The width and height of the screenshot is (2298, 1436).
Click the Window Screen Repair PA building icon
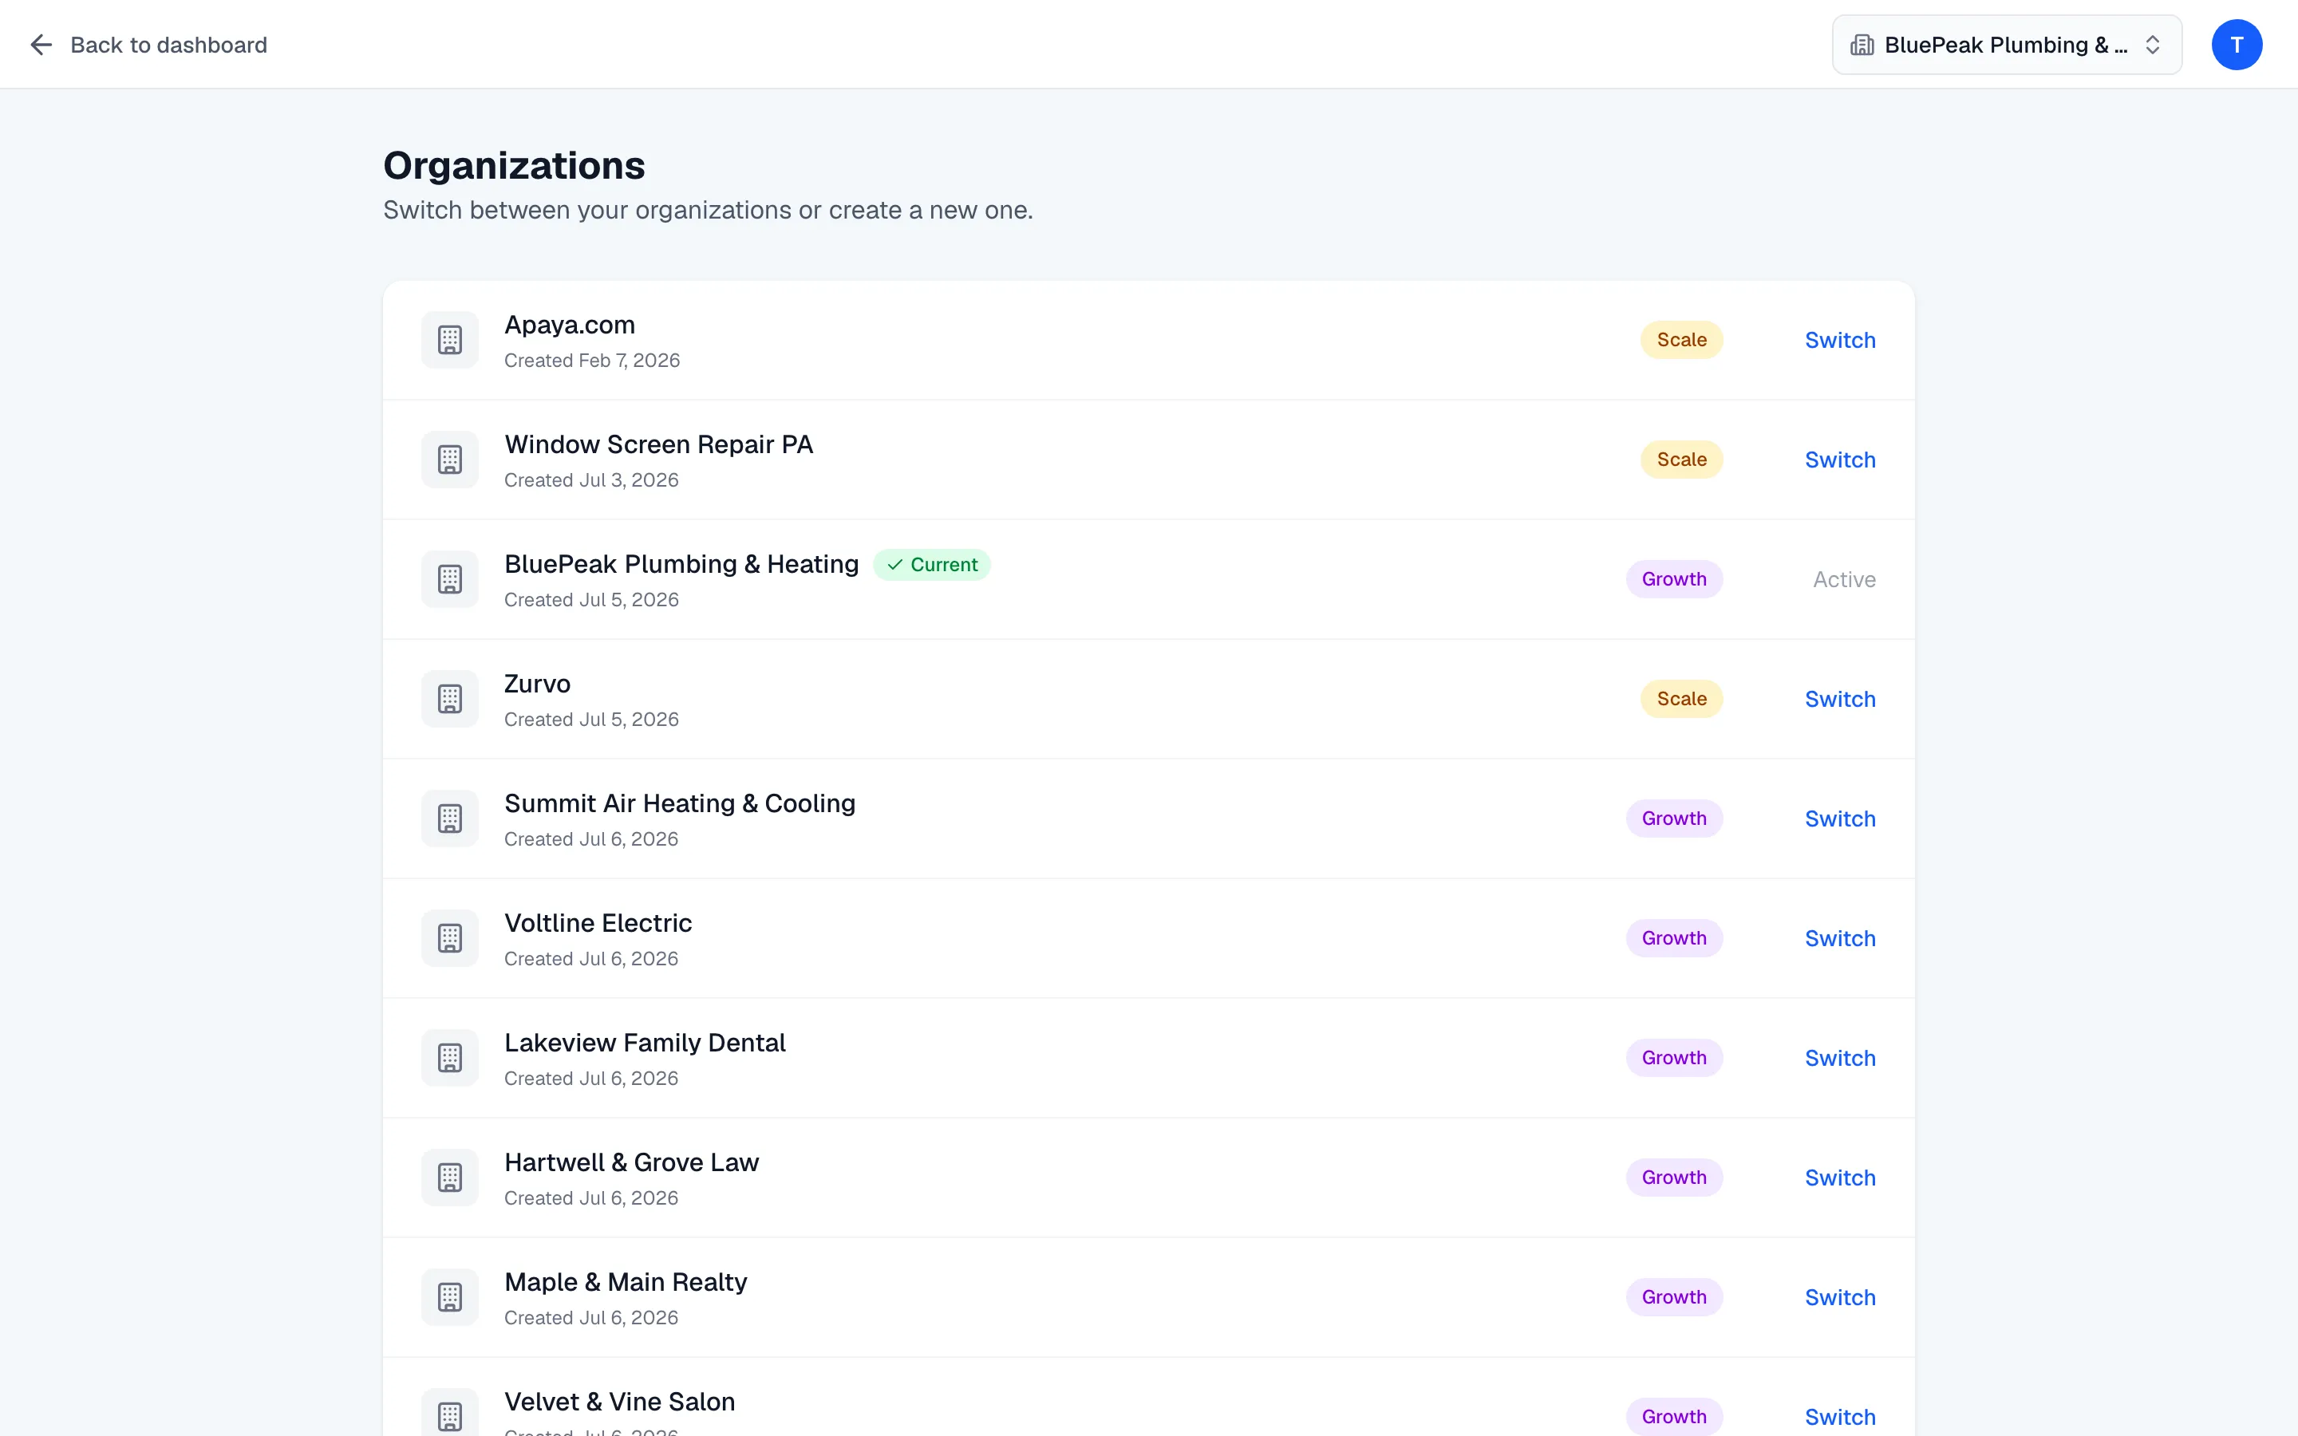click(450, 460)
